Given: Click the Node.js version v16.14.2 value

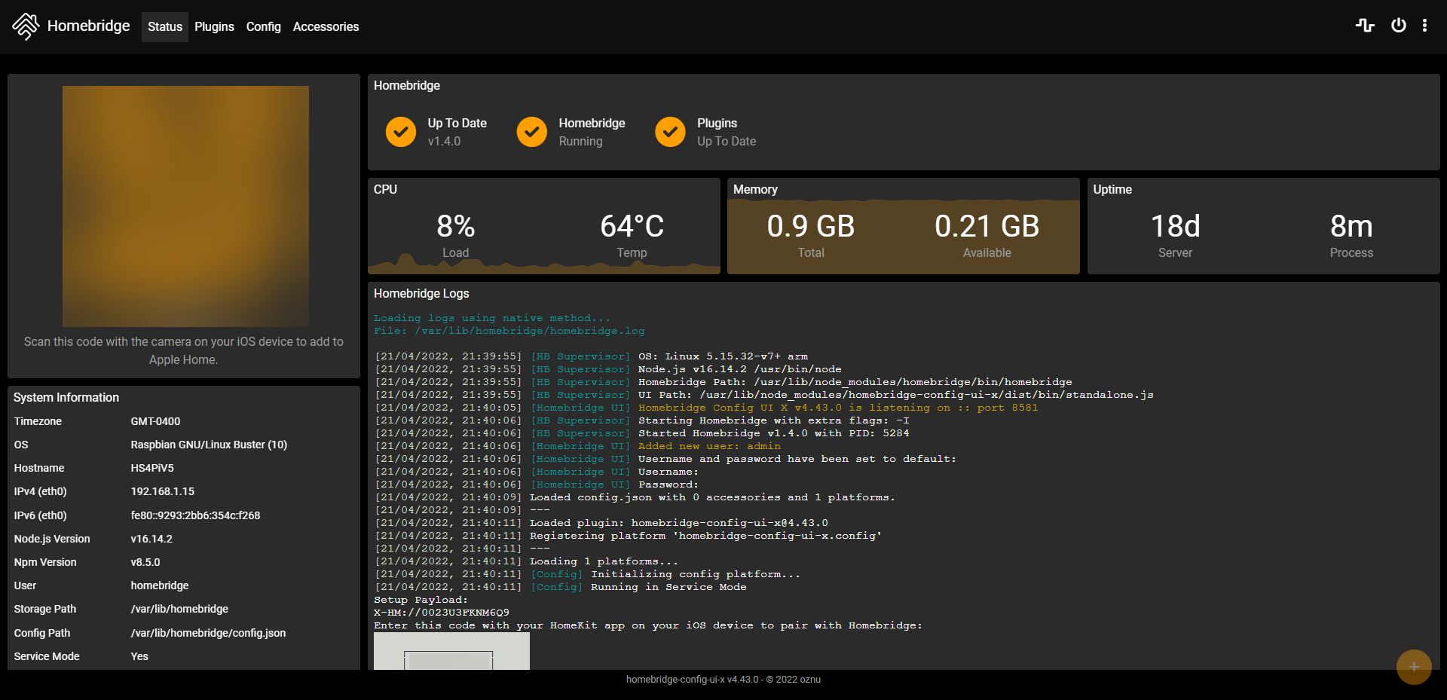Looking at the screenshot, I should [151, 539].
